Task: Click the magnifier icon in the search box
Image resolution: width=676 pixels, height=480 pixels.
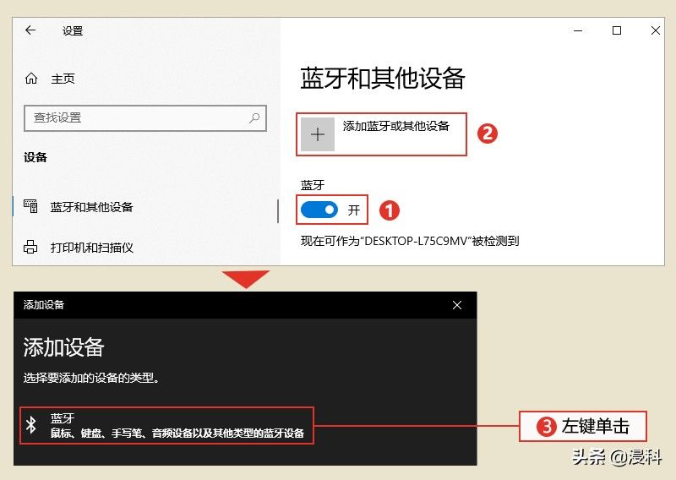Action: coord(254,118)
